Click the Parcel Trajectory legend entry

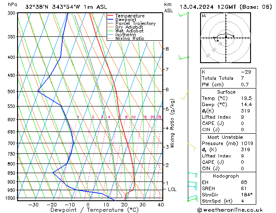pos(135,23)
